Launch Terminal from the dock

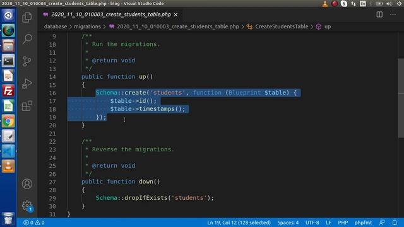pos(8,61)
